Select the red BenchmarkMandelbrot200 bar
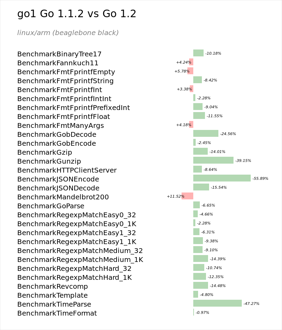This screenshot has height=330, width=282. [187, 196]
